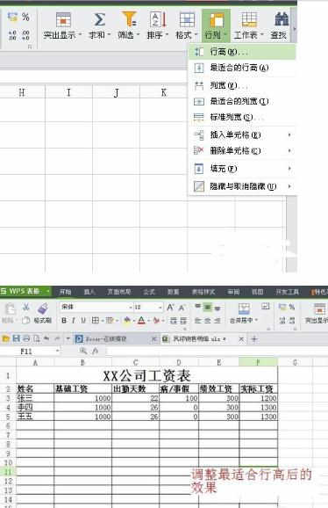Select the cell with name 张三
328x508 pixels.
pyautogui.click(x=35, y=398)
